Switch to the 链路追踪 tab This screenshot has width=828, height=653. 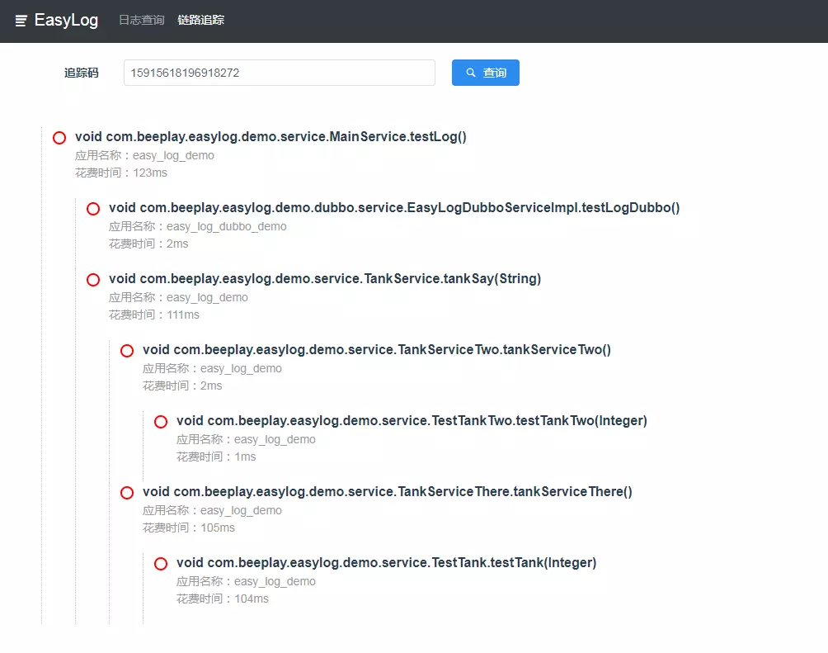pos(200,20)
